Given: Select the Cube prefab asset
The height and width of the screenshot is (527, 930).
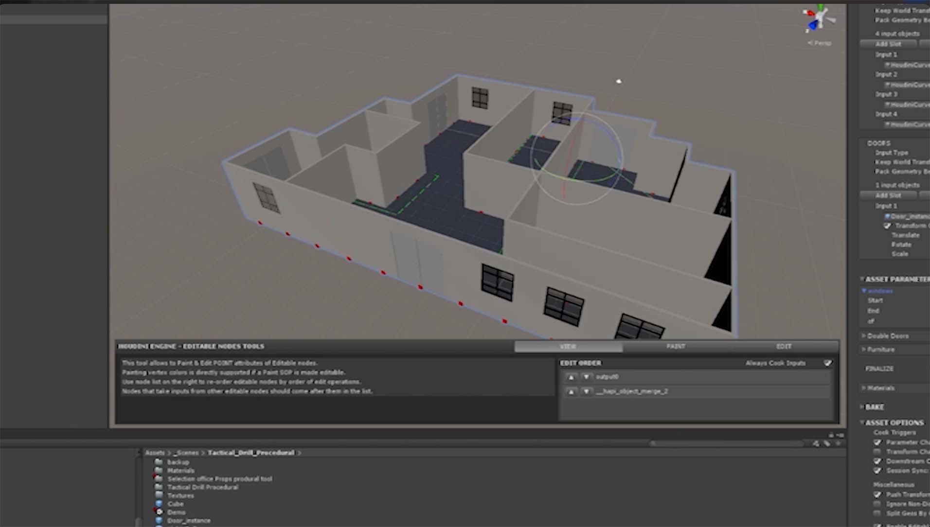Looking at the screenshot, I should point(175,504).
